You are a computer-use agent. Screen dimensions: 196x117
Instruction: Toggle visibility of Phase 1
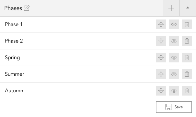(x=174, y=24)
